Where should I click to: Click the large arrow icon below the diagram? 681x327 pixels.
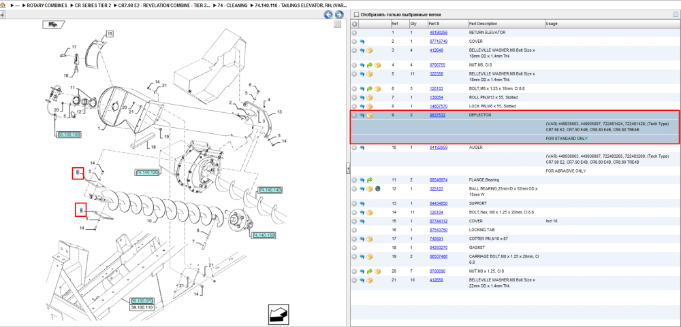click(x=279, y=313)
